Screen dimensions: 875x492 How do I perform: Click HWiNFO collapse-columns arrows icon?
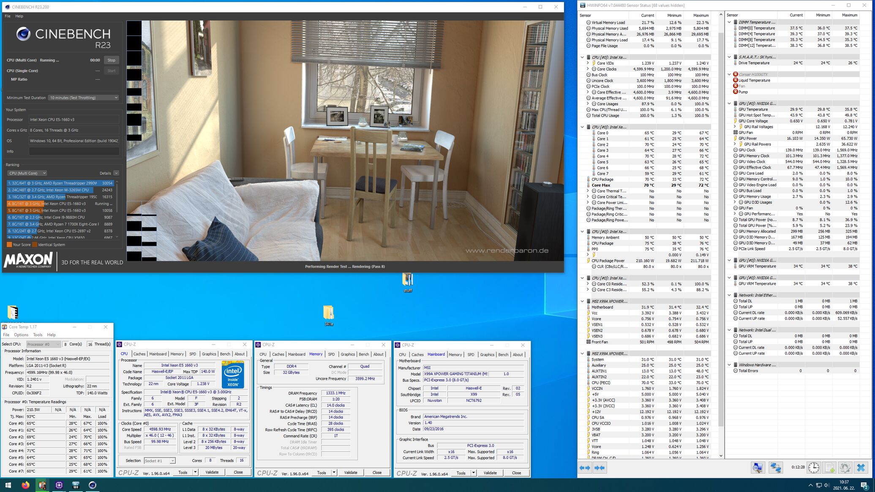600,468
